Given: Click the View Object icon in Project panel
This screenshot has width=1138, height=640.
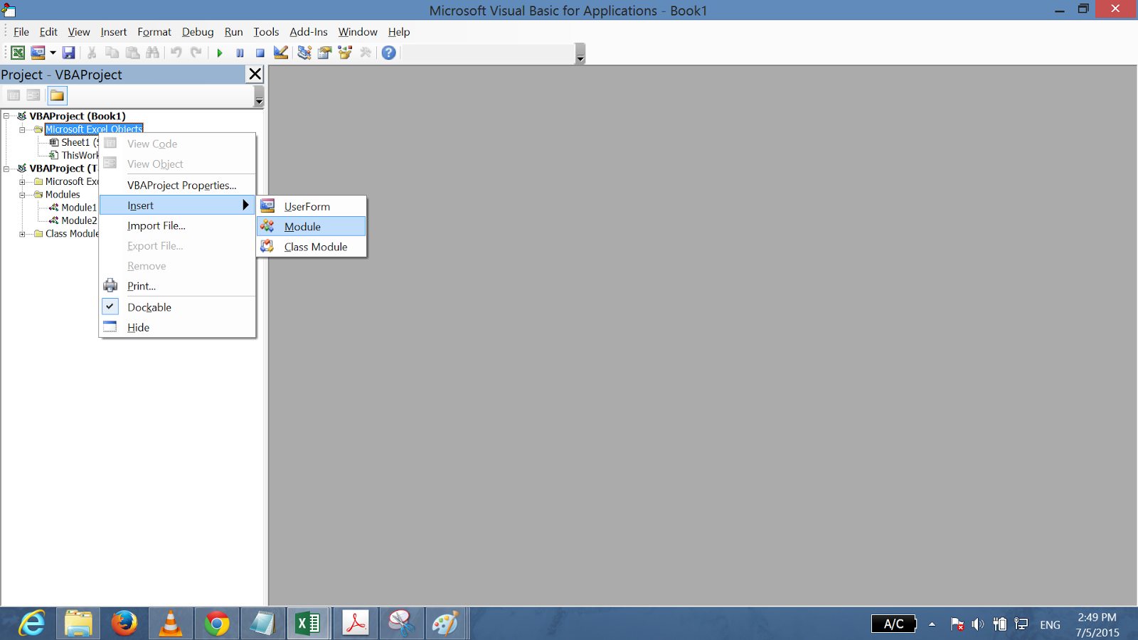Looking at the screenshot, I should click(33, 95).
